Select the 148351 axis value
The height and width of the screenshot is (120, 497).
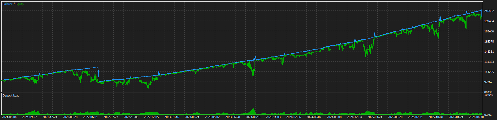pyautogui.click(x=489, y=51)
